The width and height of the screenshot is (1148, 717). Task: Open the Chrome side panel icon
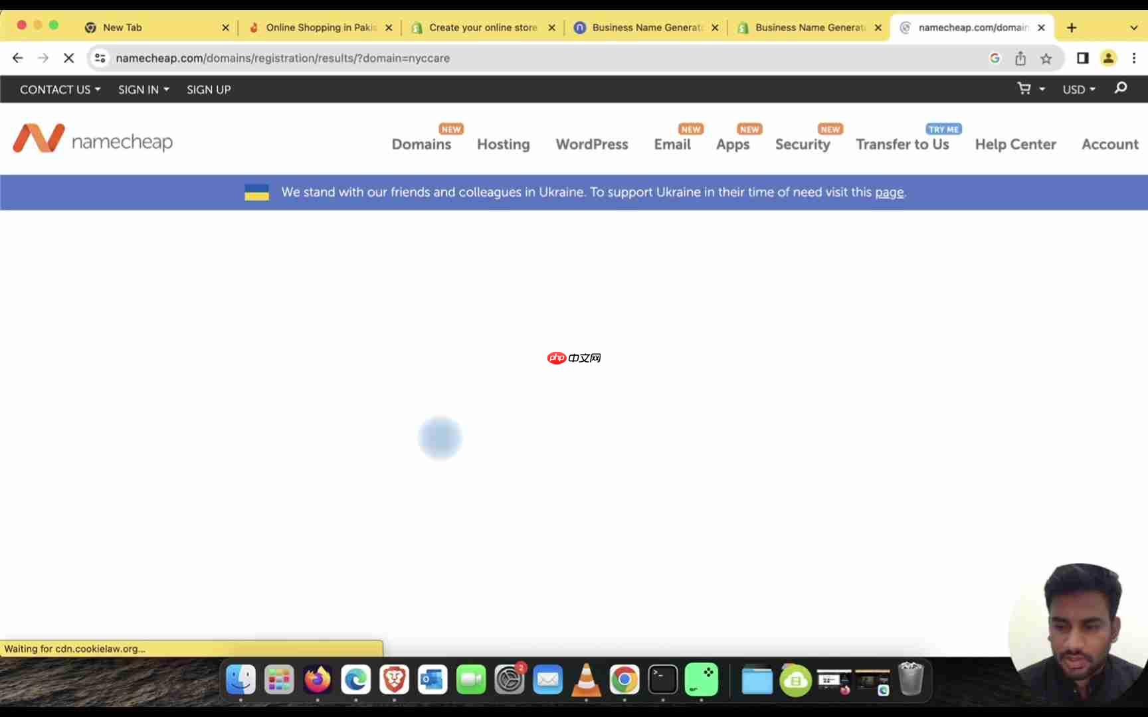(x=1083, y=58)
